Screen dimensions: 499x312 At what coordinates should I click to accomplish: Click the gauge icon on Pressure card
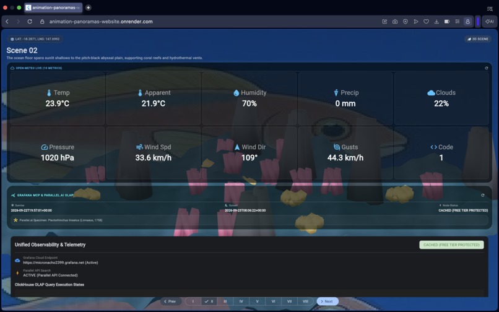(44, 147)
